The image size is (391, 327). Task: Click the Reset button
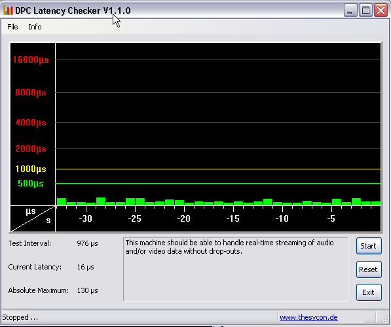coord(369,269)
